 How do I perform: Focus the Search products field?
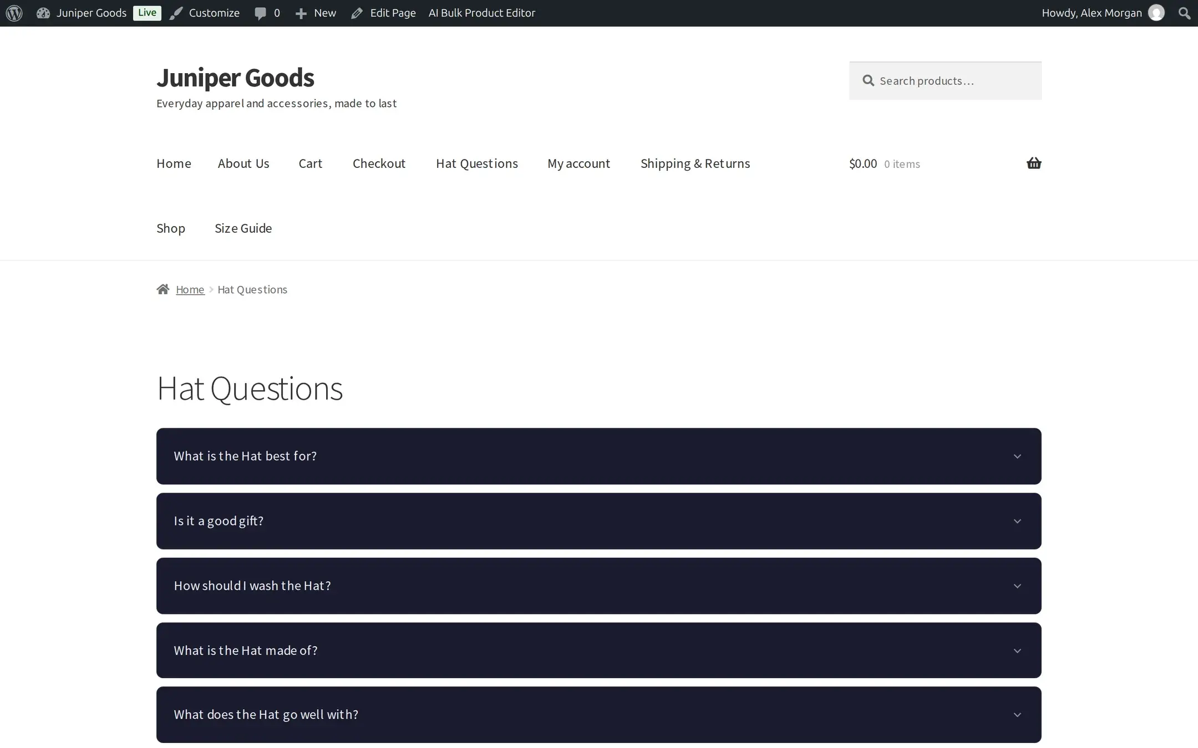click(945, 81)
